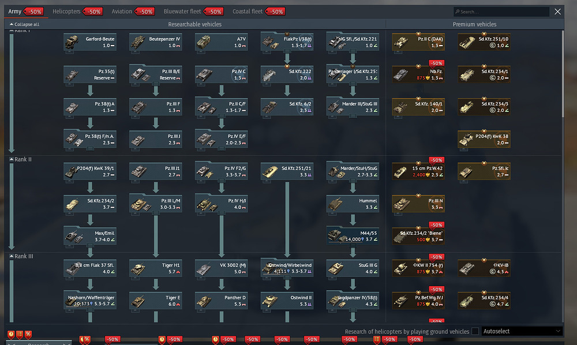The width and height of the screenshot is (577, 345).
Task: Pick the A7V tank icon
Action: pos(203,42)
